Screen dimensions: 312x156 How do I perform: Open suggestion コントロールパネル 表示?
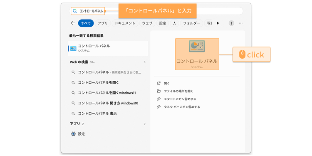coord(97,114)
